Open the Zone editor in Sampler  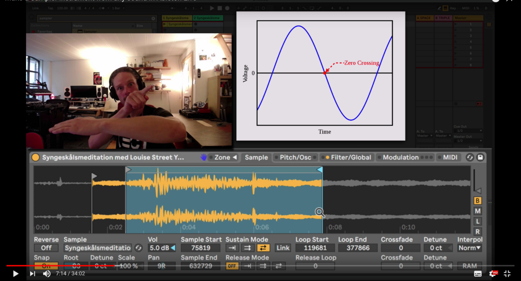coord(222,157)
